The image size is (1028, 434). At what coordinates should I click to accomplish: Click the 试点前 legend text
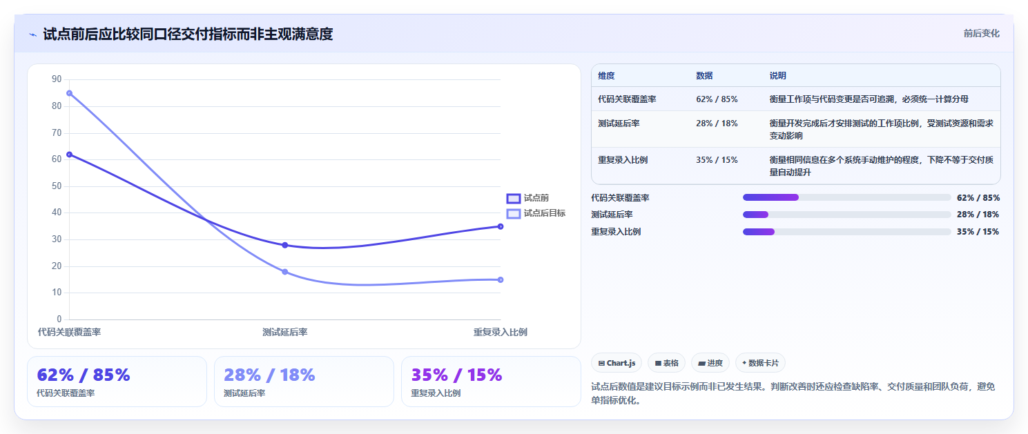coord(536,198)
